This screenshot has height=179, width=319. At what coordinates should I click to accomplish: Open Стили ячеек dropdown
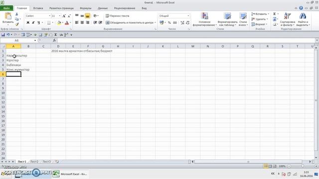click(x=243, y=19)
